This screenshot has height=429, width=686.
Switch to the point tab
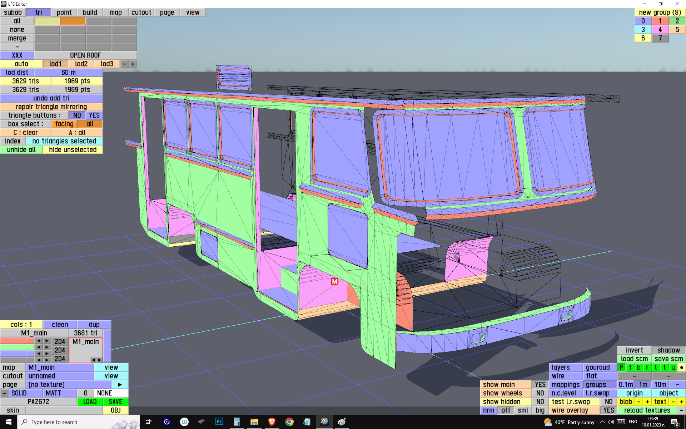pos(64,12)
